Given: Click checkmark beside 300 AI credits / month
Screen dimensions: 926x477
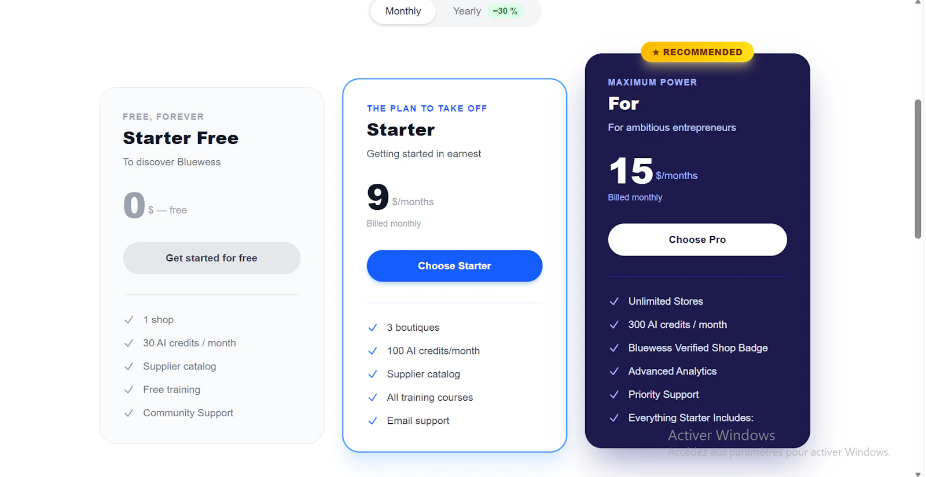Looking at the screenshot, I should click(x=614, y=325).
